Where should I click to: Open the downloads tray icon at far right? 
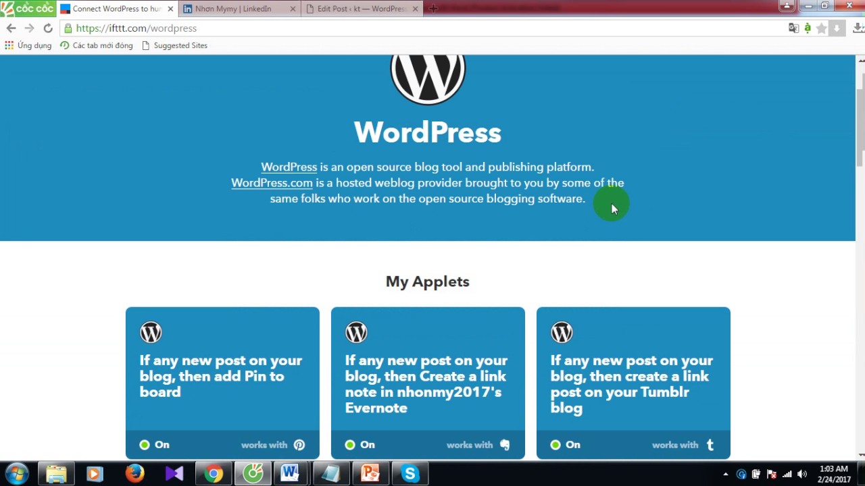[858, 28]
